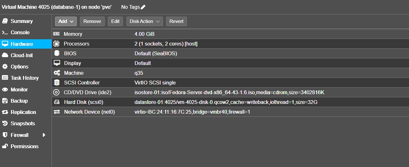
Task: Click the Machine gears icon
Action: coord(57,73)
